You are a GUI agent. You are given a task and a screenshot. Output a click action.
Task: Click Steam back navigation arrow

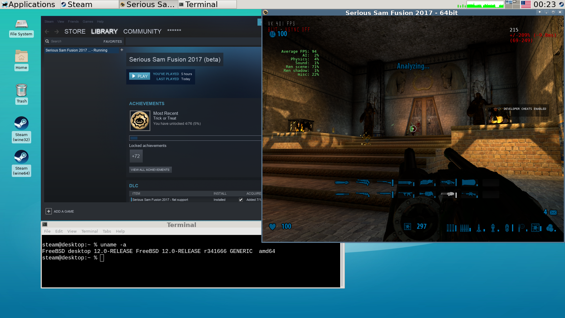[x=47, y=32]
